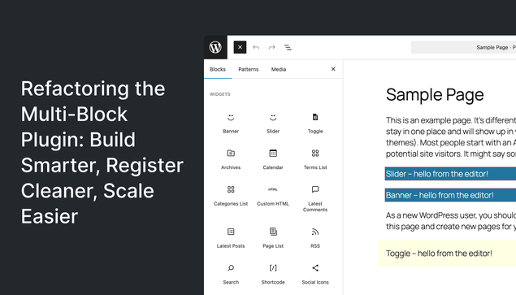Insert the Toggle block
516x295 pixels.
pyautogui.click(x=315, y=124)
